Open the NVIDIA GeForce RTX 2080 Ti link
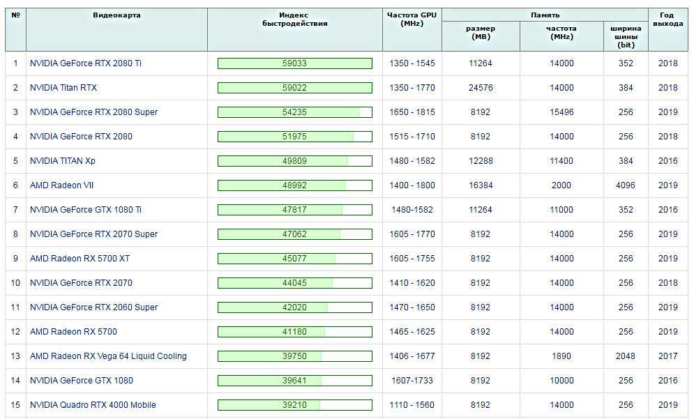Image resolution: width=694 pixels, height=419 pixels. tap(85, 63)
